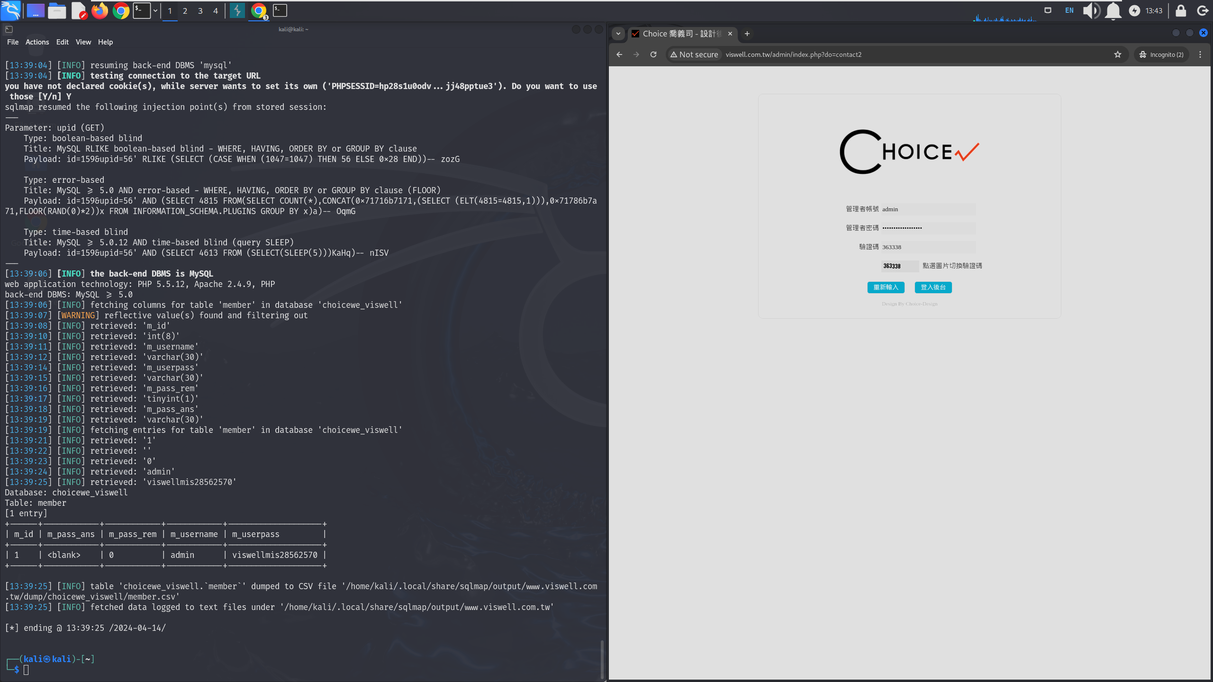Image resolution: width=1213 pixels, height=682 pixels.
Task: Click the 重新輸入 reset button
Action: pos(886,287)
